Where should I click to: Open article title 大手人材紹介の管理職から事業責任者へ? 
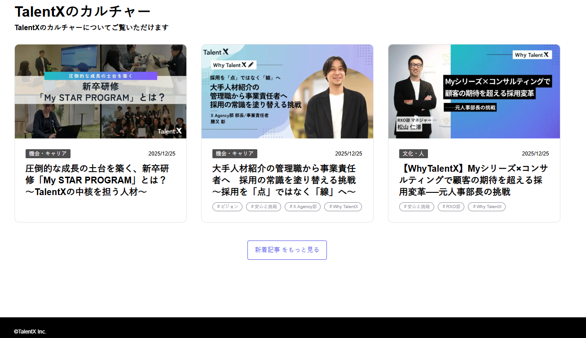coord(284,180)
